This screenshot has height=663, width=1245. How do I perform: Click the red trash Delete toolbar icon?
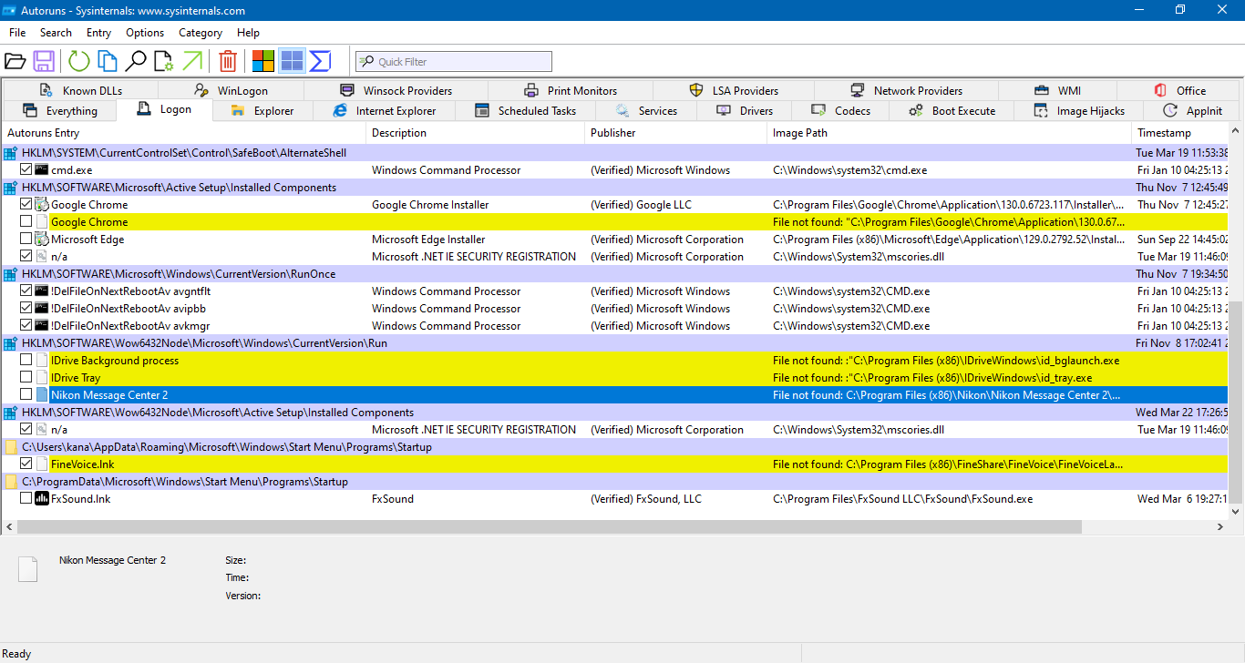[x=228, y=61]
